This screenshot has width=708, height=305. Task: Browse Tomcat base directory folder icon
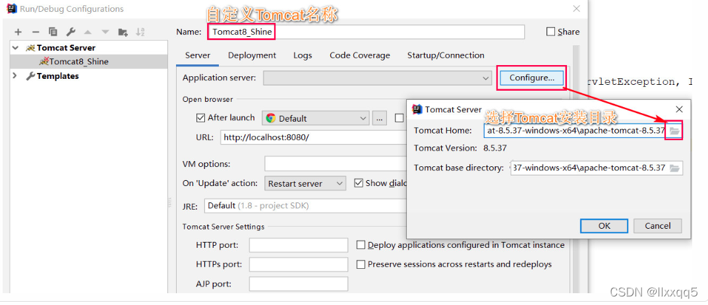tap(674, 168)
